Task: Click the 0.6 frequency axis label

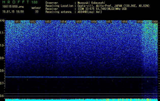Action: pos(2,96)
